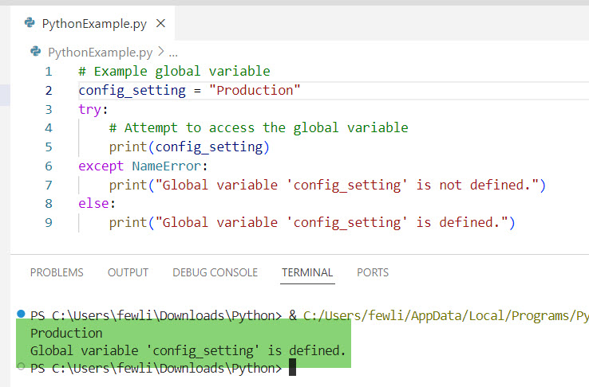Click the 'is defined.' print statement on line 9
Viewport: 589px width, 387px height.
[x=312, y=222]
